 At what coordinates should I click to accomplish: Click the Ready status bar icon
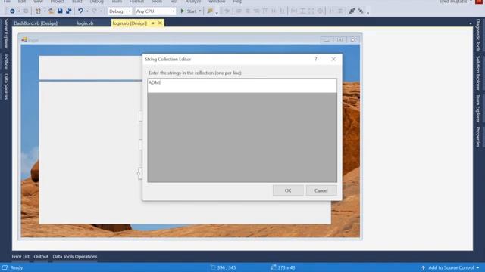pyautogui.click(x=5, y=267)
